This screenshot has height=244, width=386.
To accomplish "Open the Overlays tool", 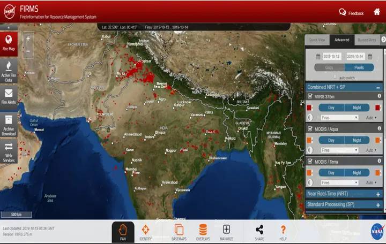I will tap(203, 232).
